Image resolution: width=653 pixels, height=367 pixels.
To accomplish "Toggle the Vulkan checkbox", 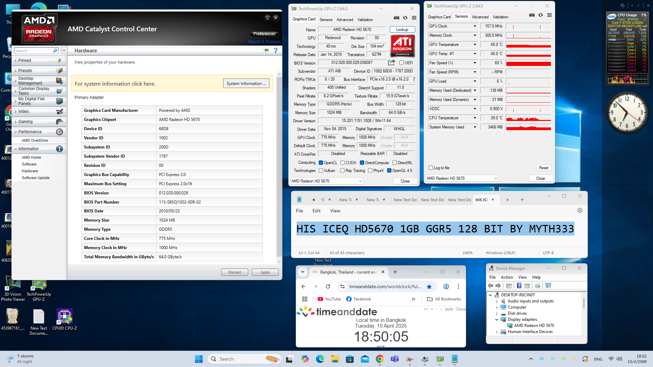I will 321,171.
